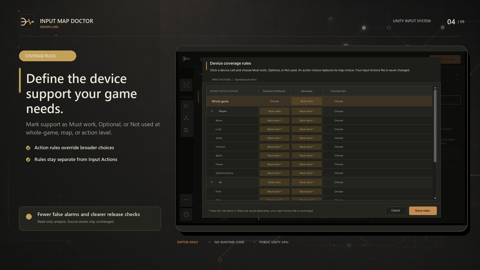
Task: Open Whole game Keyboard & Mouse Choose cell
Action: 274,101
